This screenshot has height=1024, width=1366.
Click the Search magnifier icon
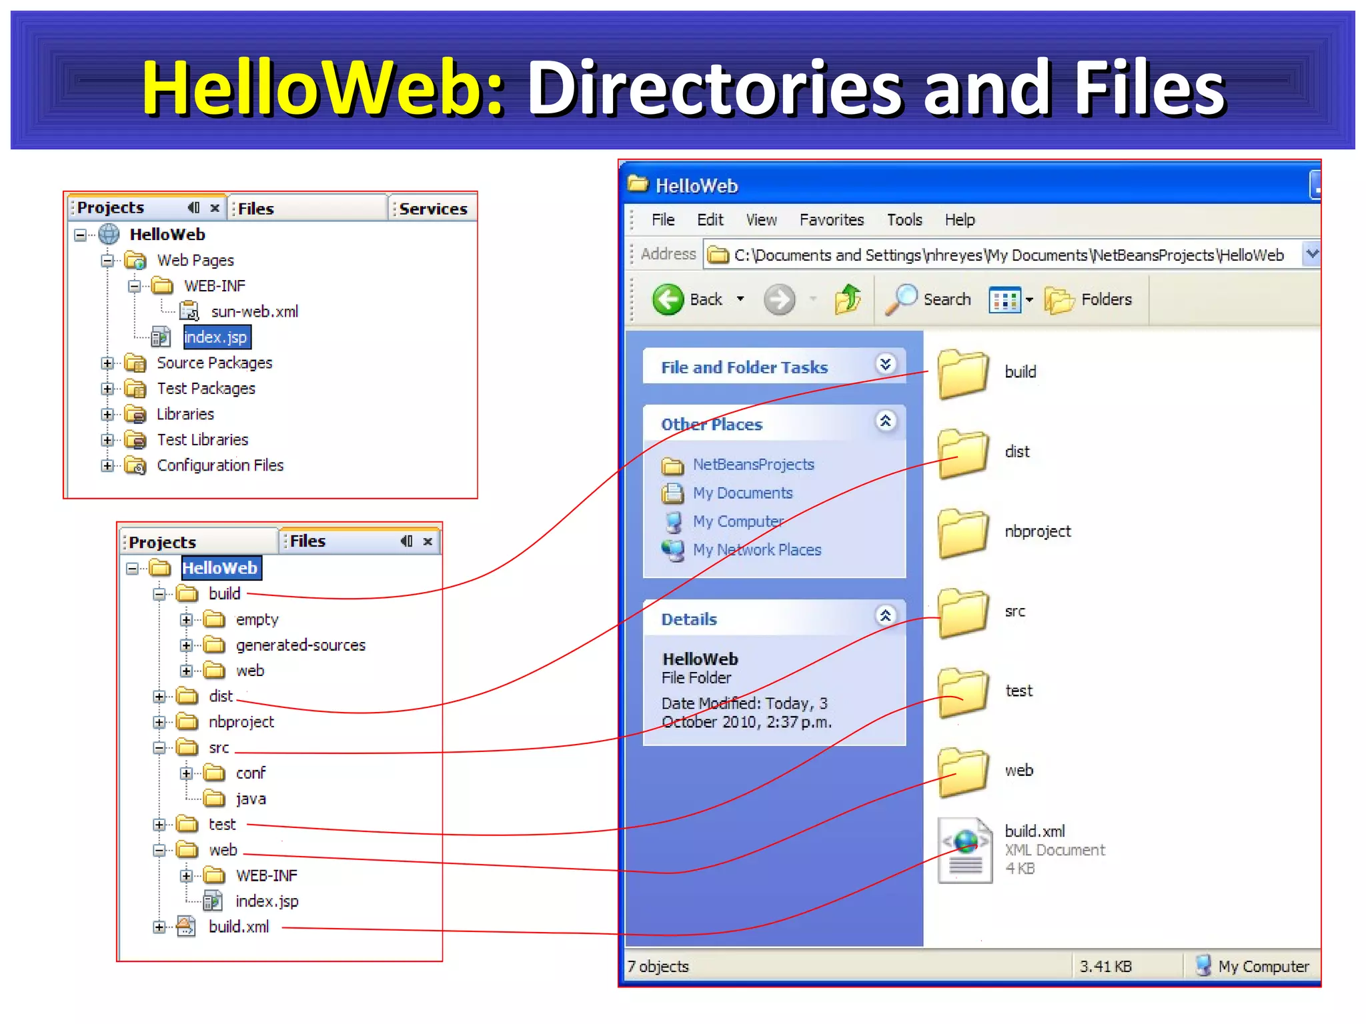coord(901,299)
